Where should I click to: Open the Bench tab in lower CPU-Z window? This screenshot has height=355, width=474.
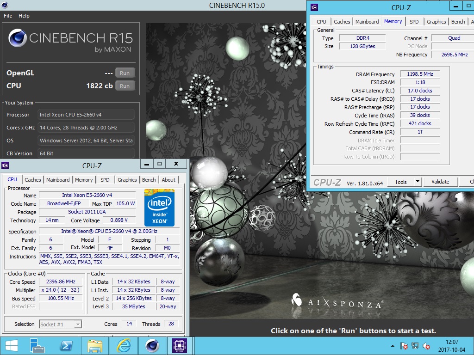tap(149, 180)
